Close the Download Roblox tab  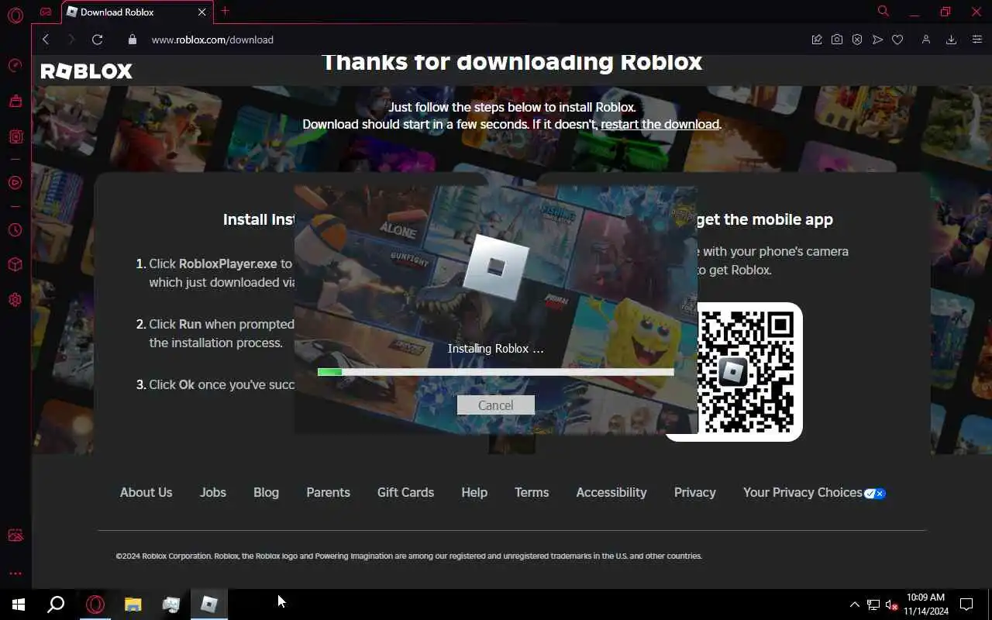click(202, 12)
